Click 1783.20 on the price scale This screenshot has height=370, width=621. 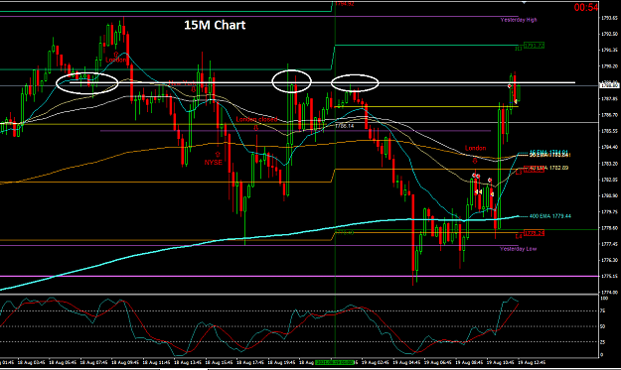click(x=610, y=164)
